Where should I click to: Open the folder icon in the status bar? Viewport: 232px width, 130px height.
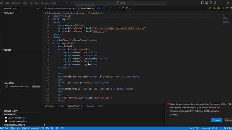coord(43,128)
